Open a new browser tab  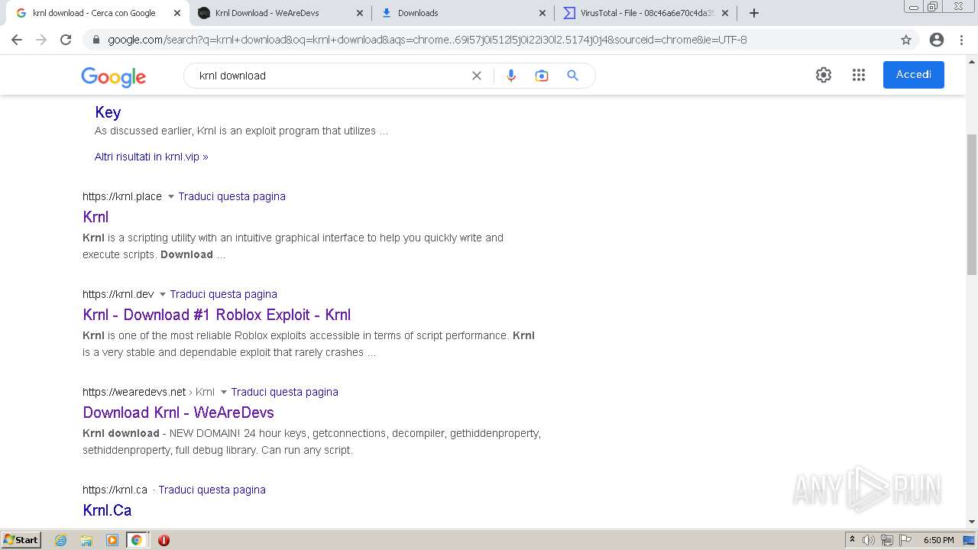[x=754, y=13]
